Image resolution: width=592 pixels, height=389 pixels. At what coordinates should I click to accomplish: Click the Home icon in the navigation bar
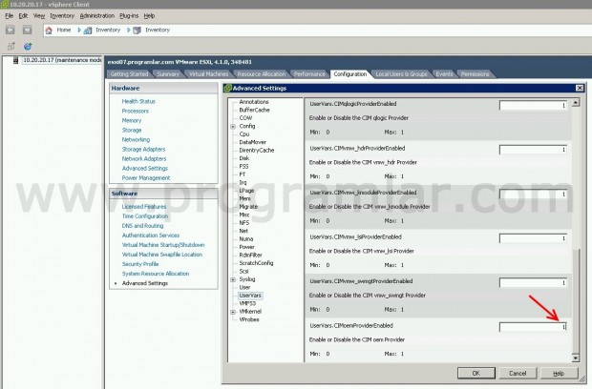tap(49, 31)
